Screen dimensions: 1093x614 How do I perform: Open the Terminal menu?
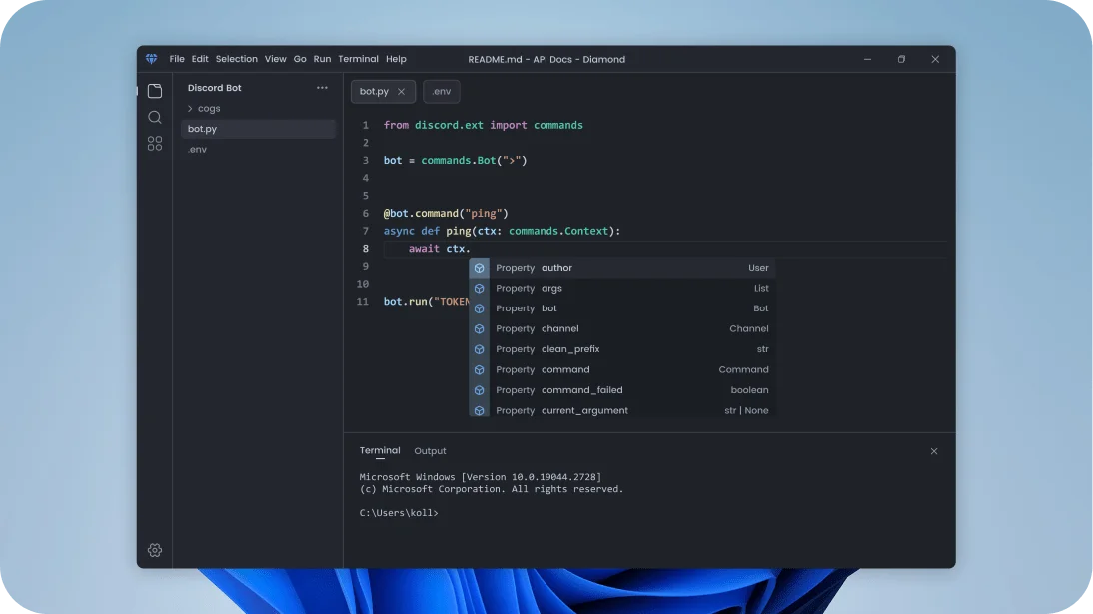pyautogui.click(x=358, y=59)
